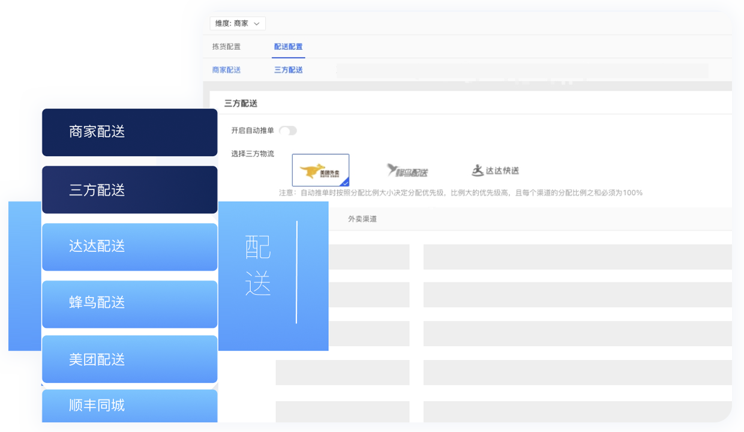This screenshot has width=744, height=432.
Task: Switch to the 配送配置 tab
Action: (x=288, y=47)
